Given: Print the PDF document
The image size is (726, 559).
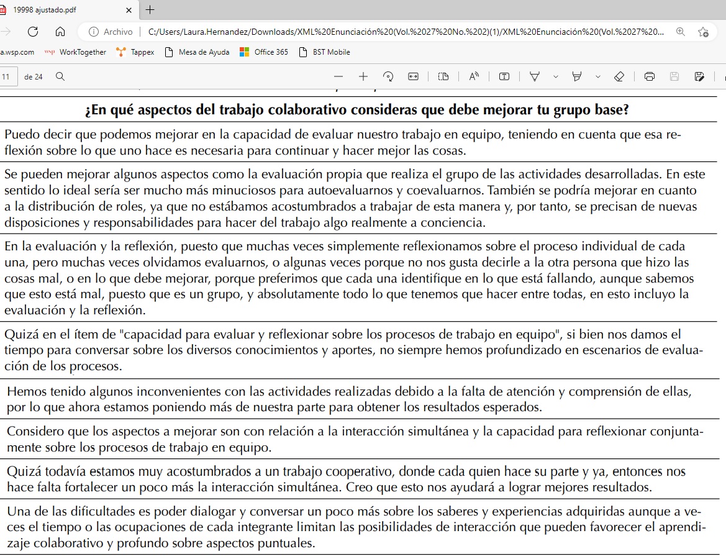Looking at the screenshot, I should pos(650,77).
